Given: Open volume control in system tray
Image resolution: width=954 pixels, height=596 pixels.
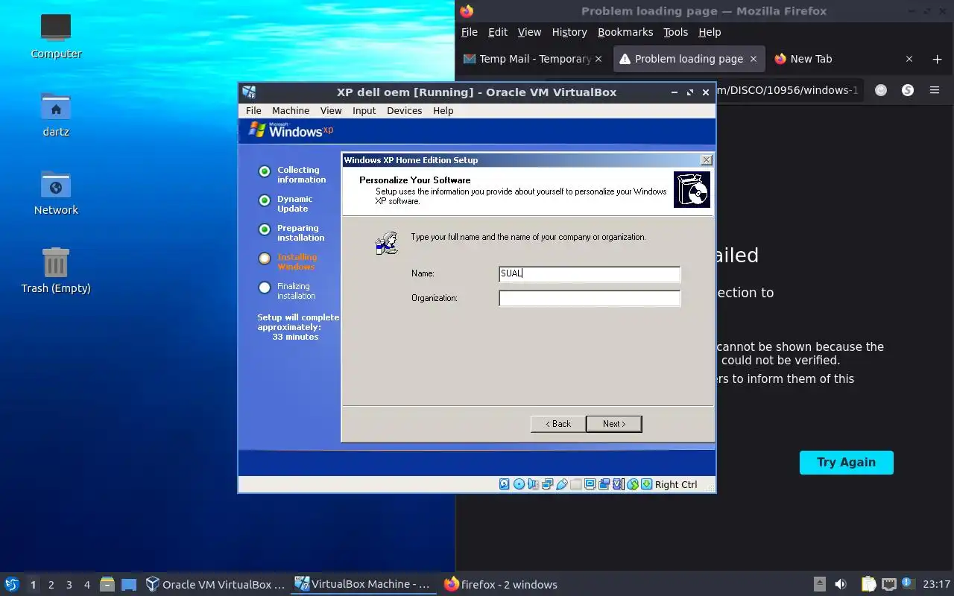Looking at the screenshot, I should [x=841, y=584].
